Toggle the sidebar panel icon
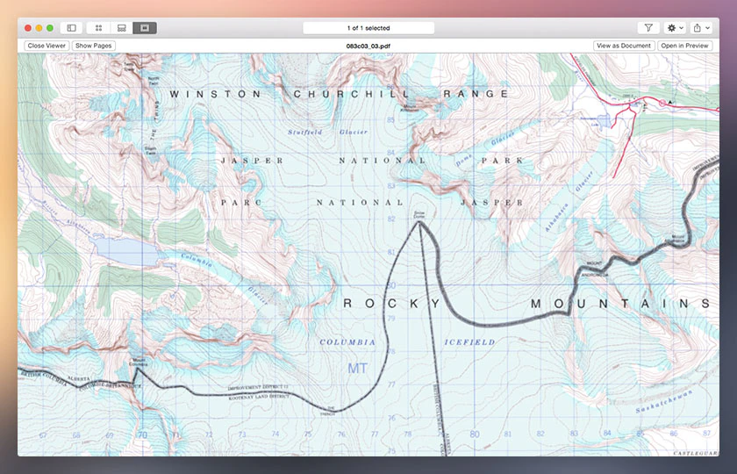737x474 pixels. pyautogui.click(x=71, y=28)
